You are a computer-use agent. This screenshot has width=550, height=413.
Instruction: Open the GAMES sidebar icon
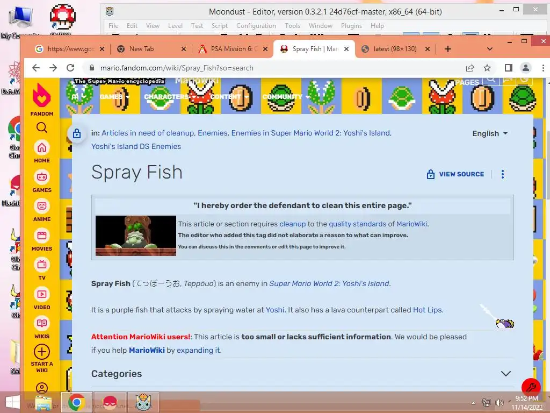click(x=42, y=177)
